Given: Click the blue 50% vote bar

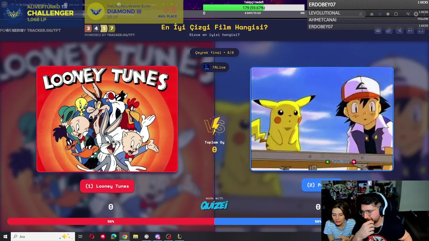Looking at the screenshot, I should pyautogui.click(x=268, y=221).
